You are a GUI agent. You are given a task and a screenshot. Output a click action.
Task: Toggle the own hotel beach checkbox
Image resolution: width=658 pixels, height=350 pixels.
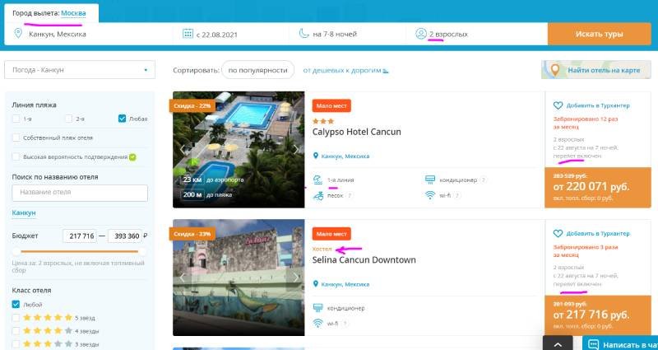[x=16, y=137]
